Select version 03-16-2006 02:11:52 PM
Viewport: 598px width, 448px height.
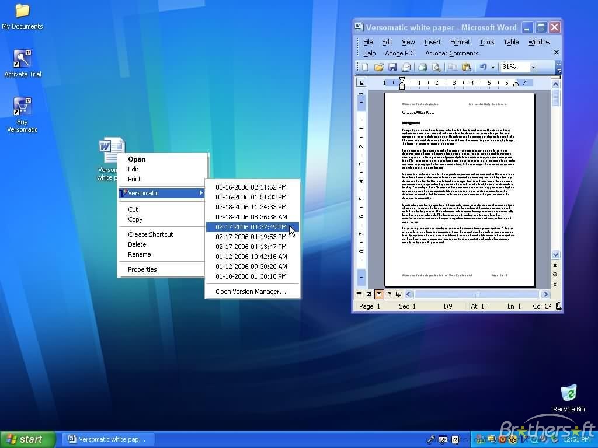click(x=252, y=187)
